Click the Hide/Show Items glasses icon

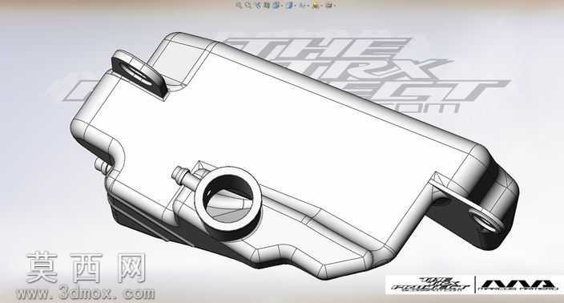(302, 5)
